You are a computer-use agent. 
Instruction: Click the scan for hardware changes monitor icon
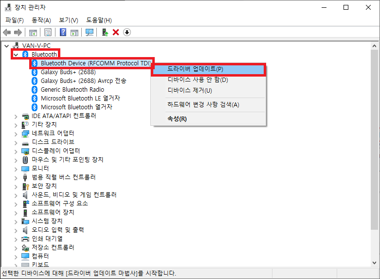(90, 32)
